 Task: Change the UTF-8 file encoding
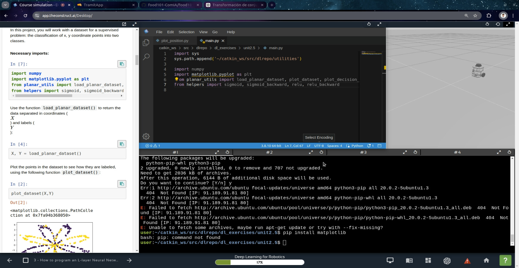(319, 146)
